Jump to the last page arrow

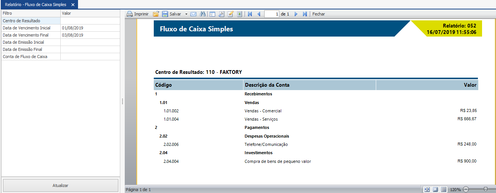click(305, 14)
